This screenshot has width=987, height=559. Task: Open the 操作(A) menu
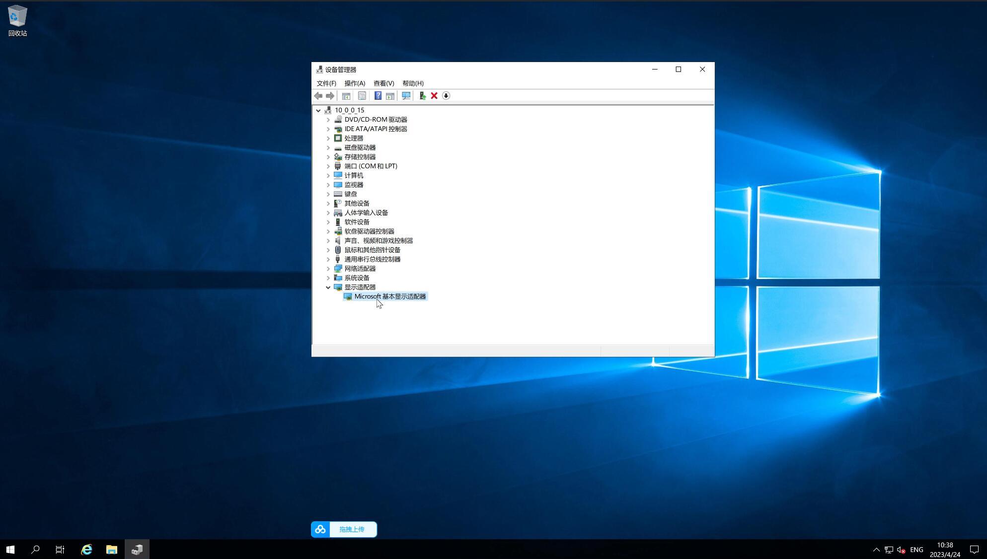coord(355,83)
